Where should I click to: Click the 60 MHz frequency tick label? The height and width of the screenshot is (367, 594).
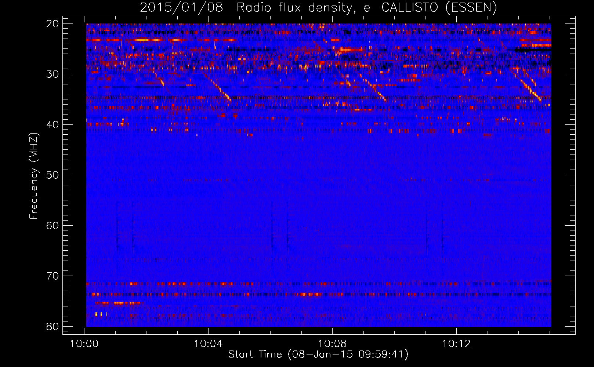(52, 225)
